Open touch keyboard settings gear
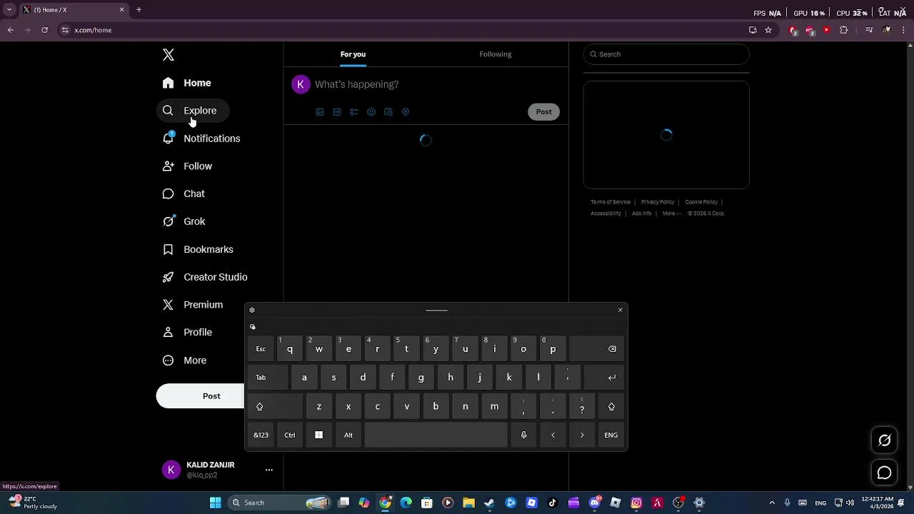 point(252,311)
